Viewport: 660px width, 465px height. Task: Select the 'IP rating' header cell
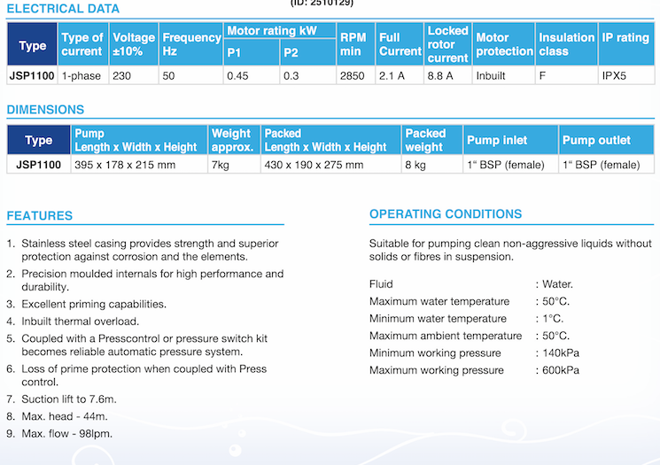coord(626,44)
